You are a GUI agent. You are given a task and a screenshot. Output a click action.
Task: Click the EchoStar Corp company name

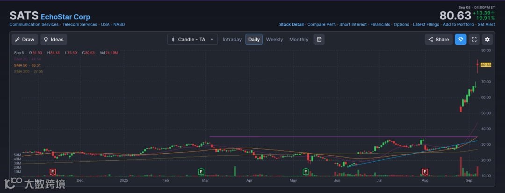65,17
